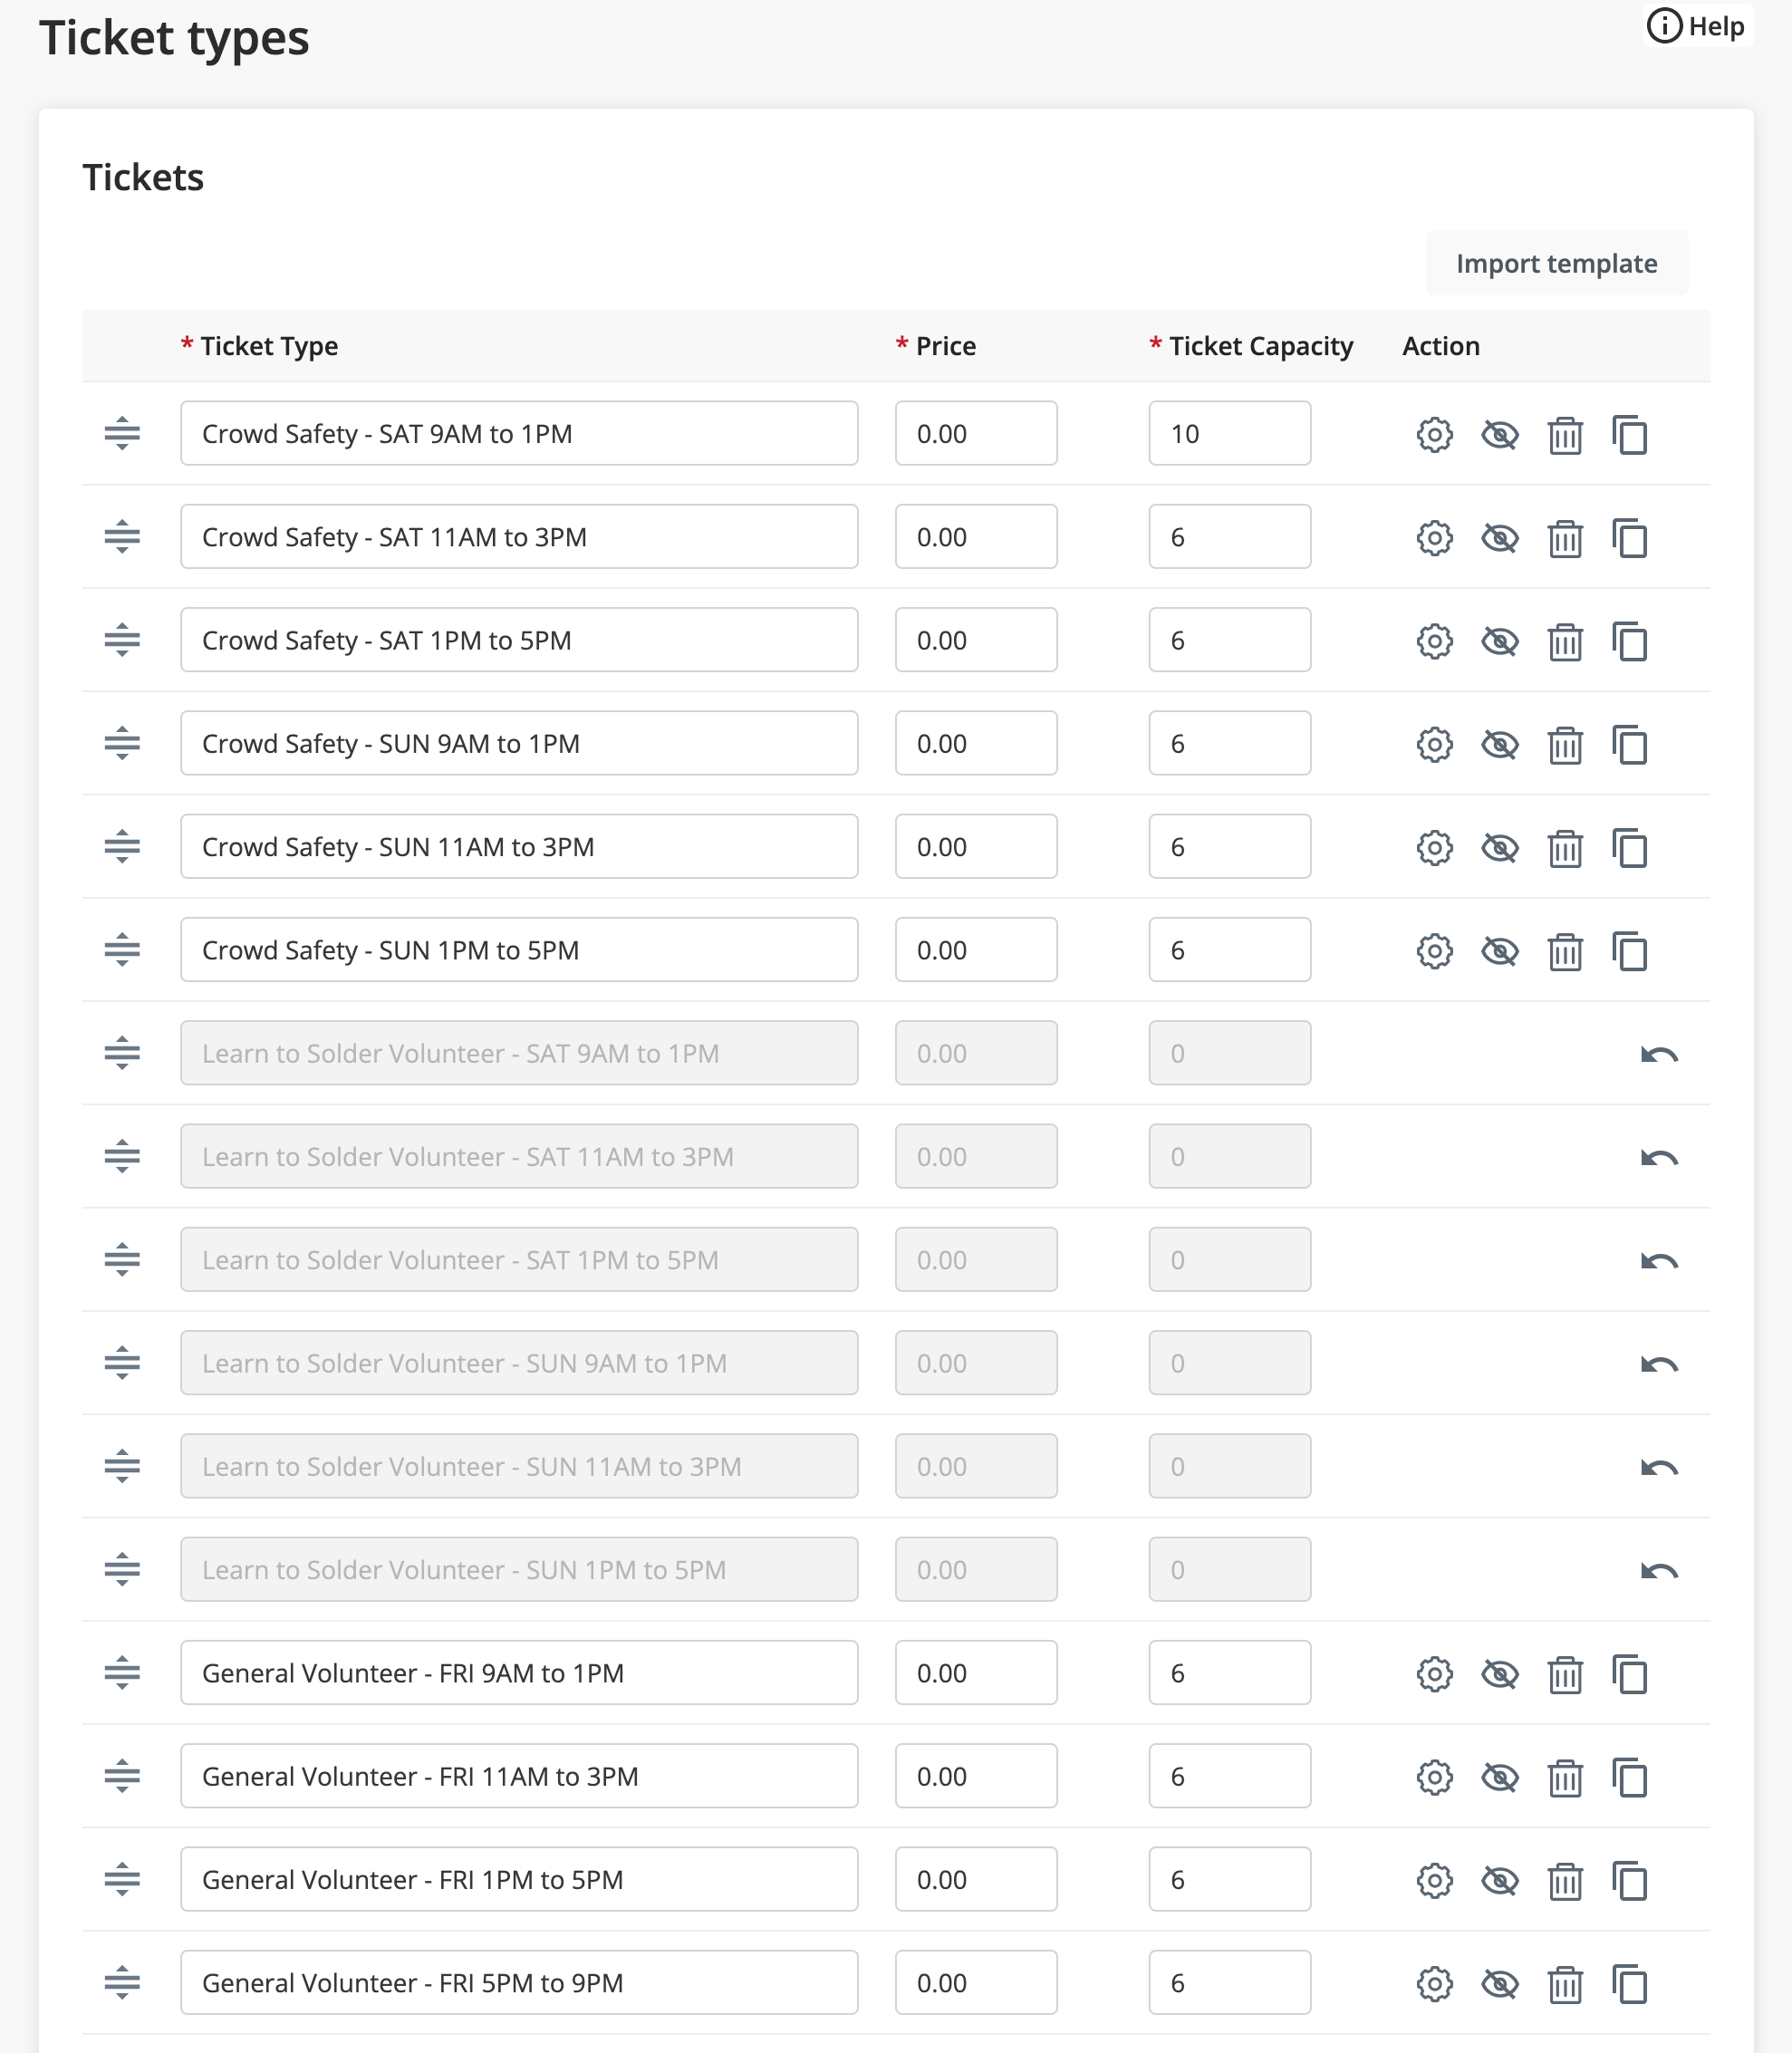Screen dimensions: 1792x2053
Task: Hide General Volunteer - FRI 9AM to 1PM ticket
Action: click(1499, 1673)
